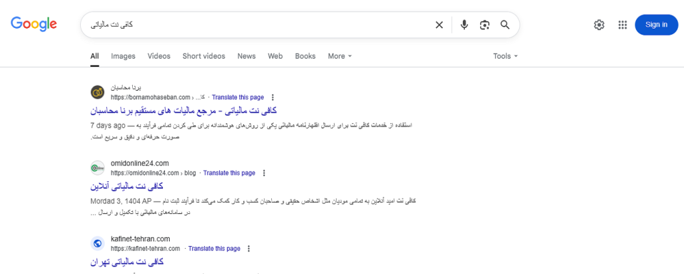This screenshot has width=684, height=274.
Task: Translate the bornamohaseban result page
Action: (238, 97)
